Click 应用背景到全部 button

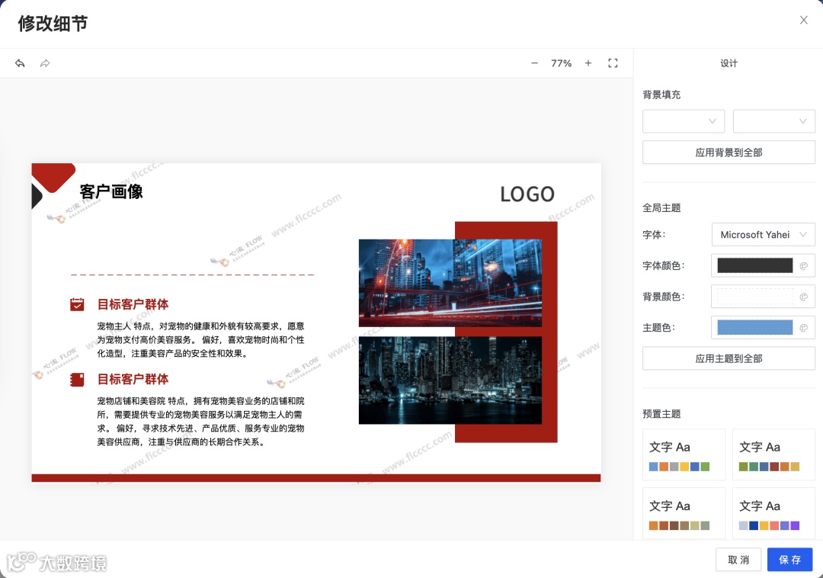tap(729, 153)
